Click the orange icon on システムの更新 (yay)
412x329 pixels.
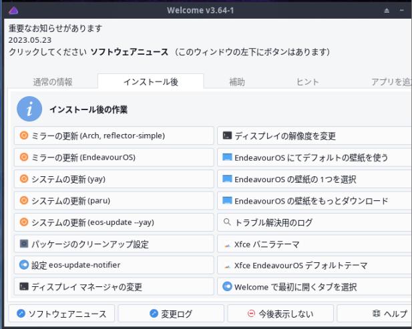pyautogui.click(x=24, y=179)
